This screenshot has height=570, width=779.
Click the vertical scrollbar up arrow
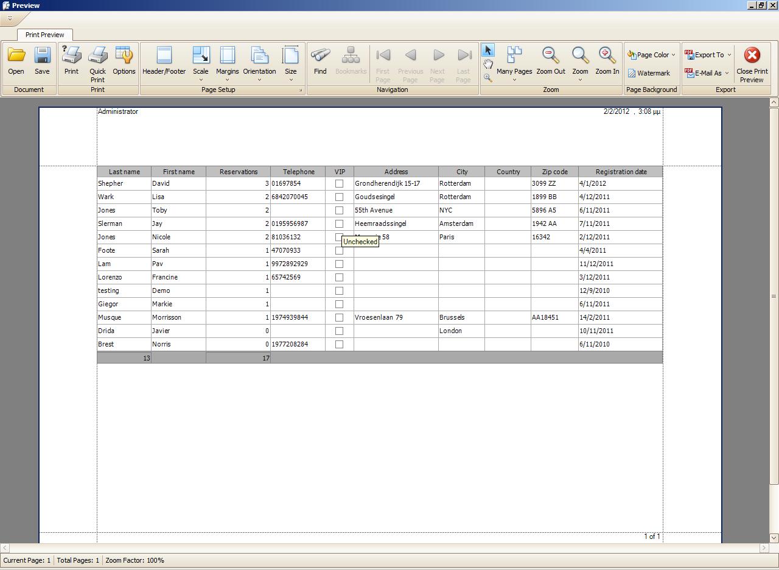coord(774,102)
